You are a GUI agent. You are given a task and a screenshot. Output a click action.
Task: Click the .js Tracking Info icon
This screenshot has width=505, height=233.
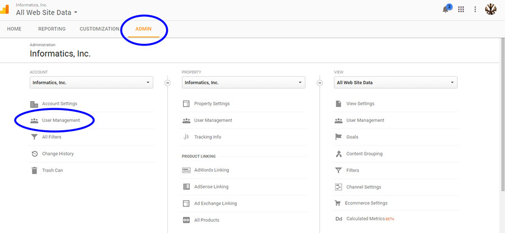click(186, 137)
